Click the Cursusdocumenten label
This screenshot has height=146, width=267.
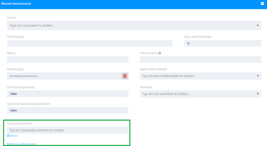click(x=19, y=124)
